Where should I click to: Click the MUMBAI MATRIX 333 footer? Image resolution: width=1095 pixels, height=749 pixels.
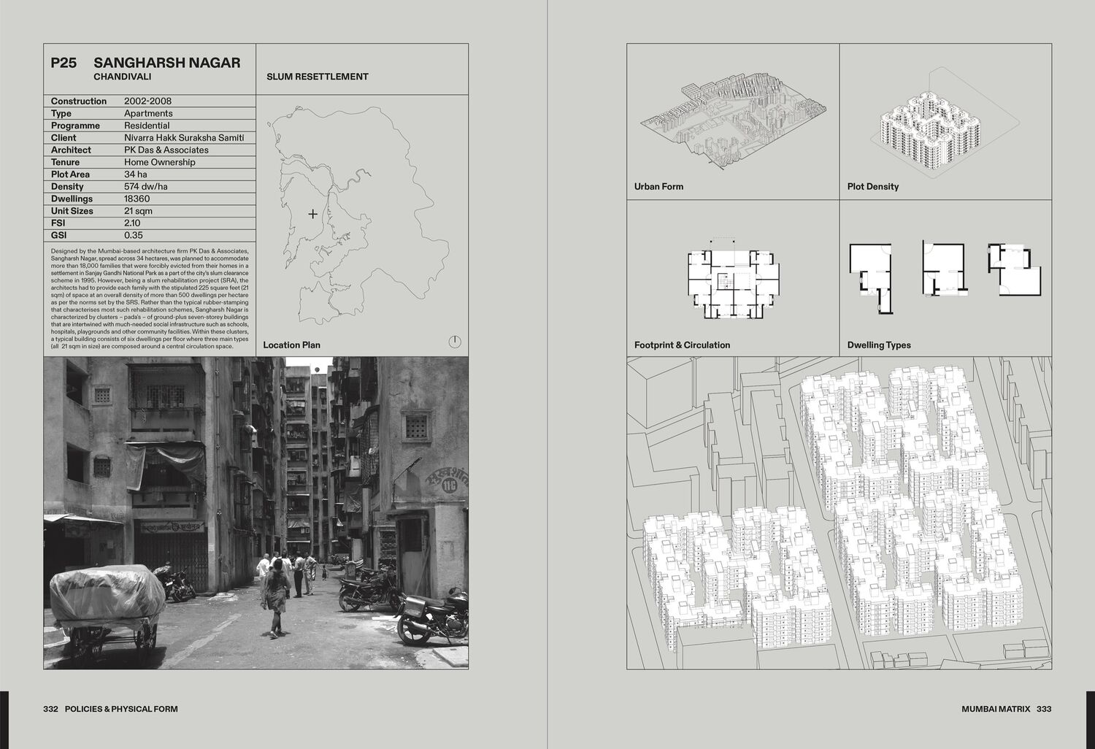pos(1006,709)
